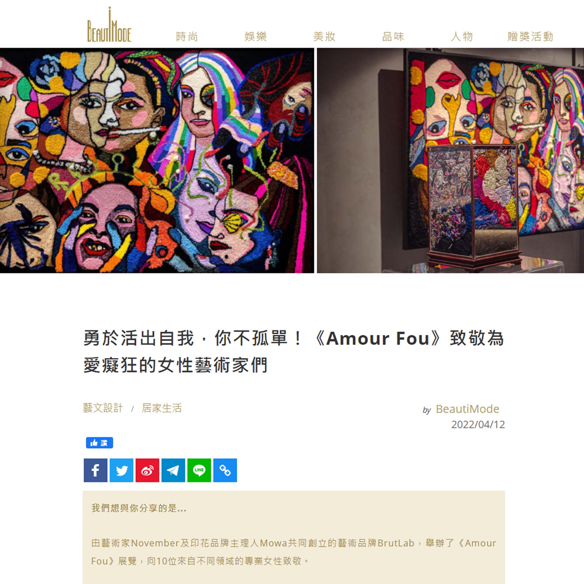
Task: Click the Facebook Like thumbs-up button
Action: coord(100,443)
